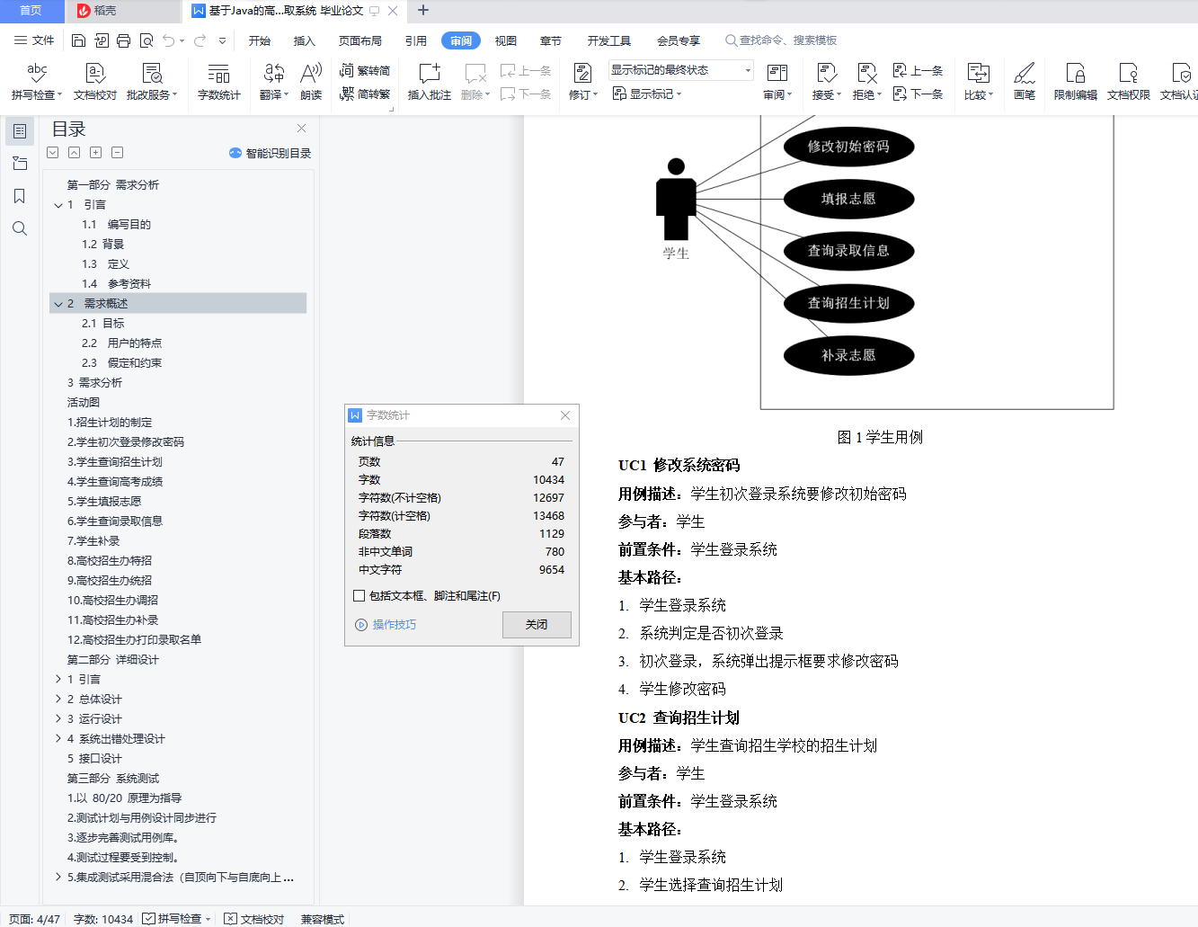The width and height of the screenshot is (1198, 927).
Task: Activate the 画笔 pen tool
Action: click(1025, 82)
